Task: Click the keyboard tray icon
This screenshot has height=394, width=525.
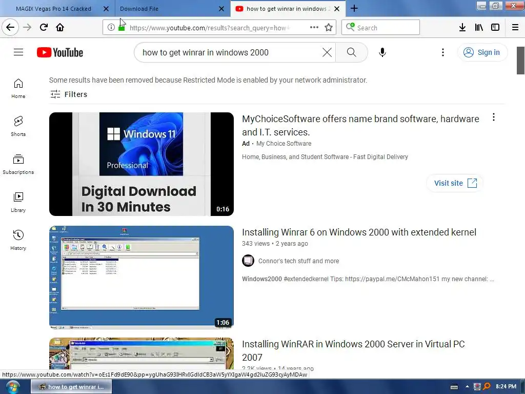Action: [454, 387]
